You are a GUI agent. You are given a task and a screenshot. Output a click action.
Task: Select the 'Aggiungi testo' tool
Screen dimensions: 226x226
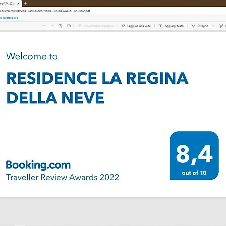coord(171,26)
